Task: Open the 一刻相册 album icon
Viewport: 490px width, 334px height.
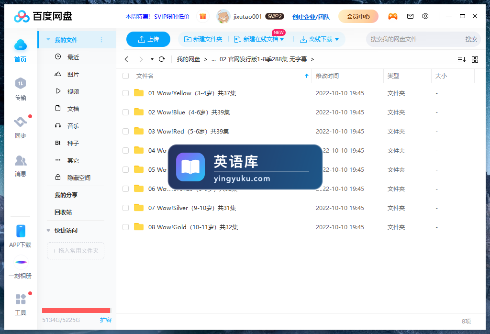Action: pyautogui.click(x=21, y=262)
